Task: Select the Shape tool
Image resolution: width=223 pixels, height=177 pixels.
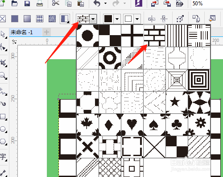Action: point(3,47)
